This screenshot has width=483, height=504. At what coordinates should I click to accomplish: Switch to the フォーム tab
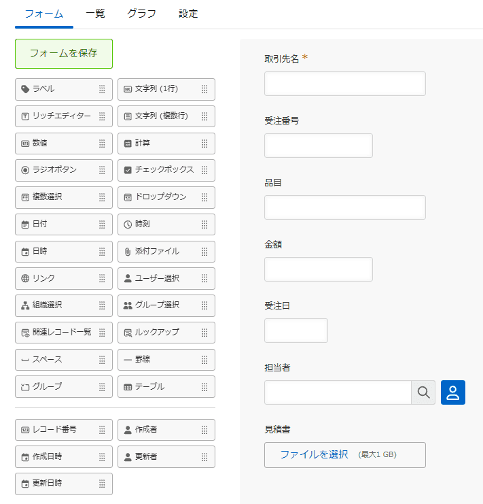44,14
